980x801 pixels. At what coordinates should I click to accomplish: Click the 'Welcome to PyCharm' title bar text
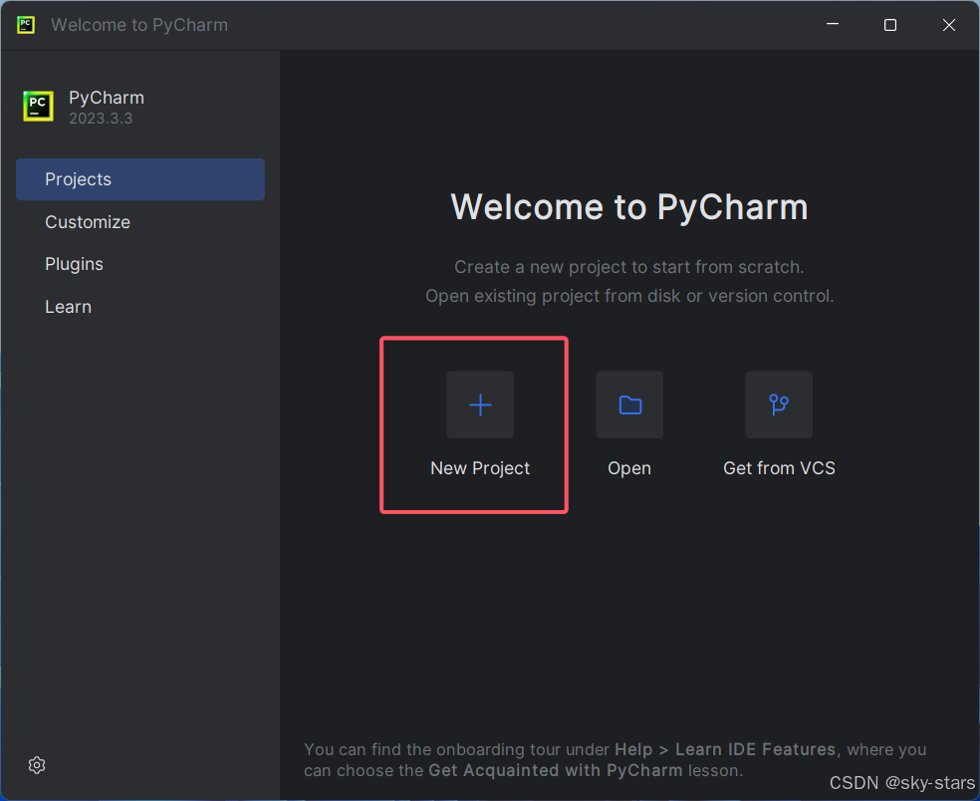(139, 25)
